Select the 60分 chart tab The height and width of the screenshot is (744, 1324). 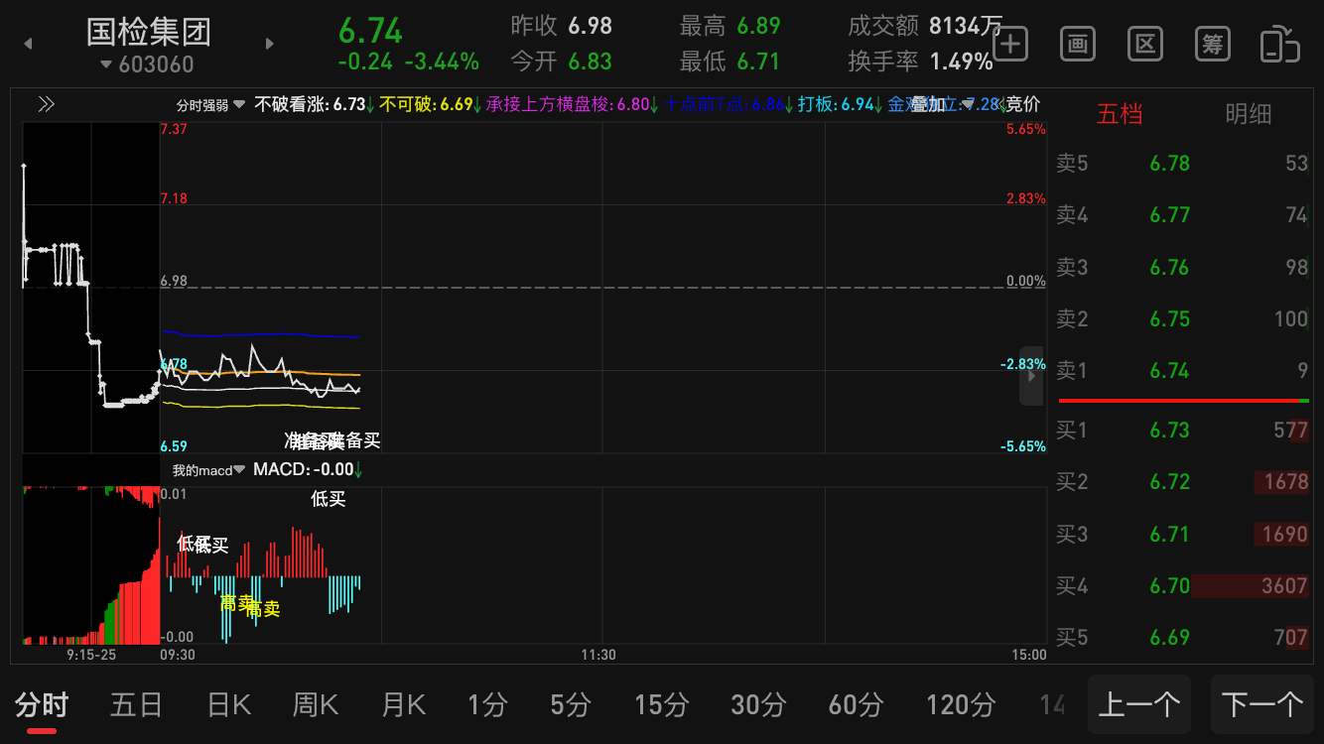tap(857, 705)
